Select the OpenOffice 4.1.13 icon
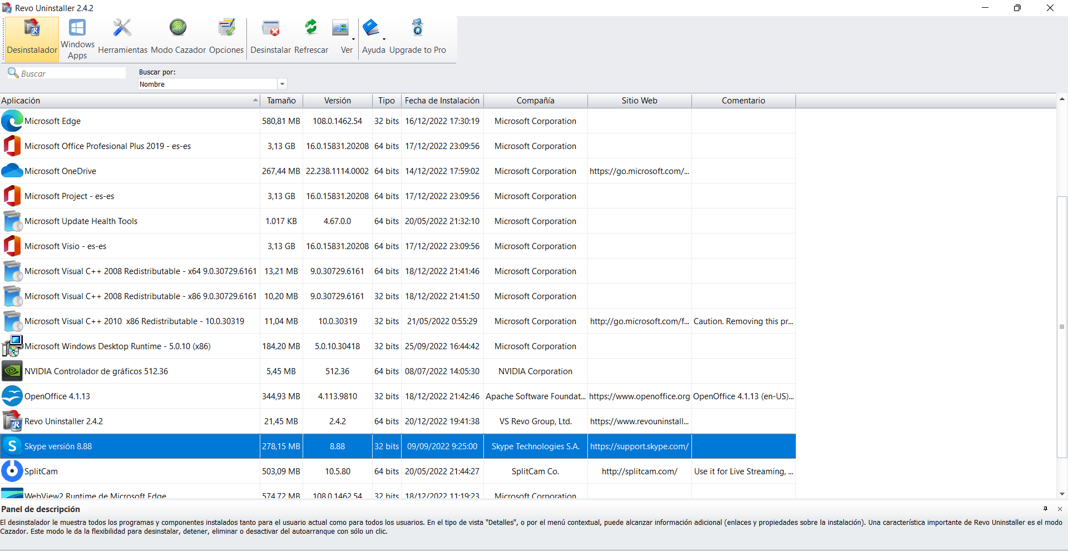 click(x=12, y=396)
